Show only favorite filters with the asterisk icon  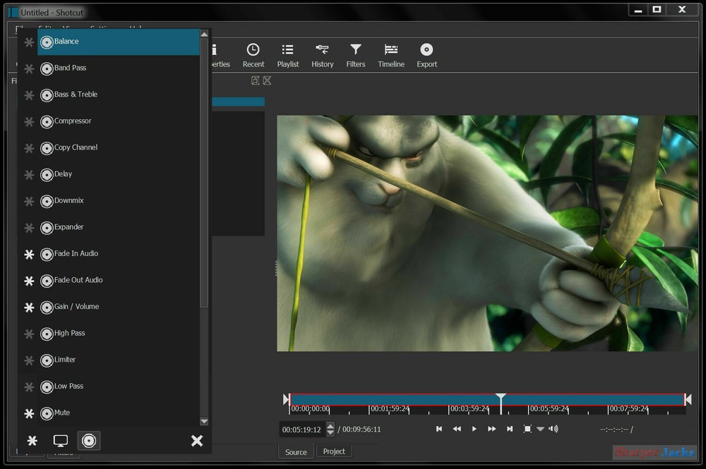pyautogui.click(x=32, y=440)
